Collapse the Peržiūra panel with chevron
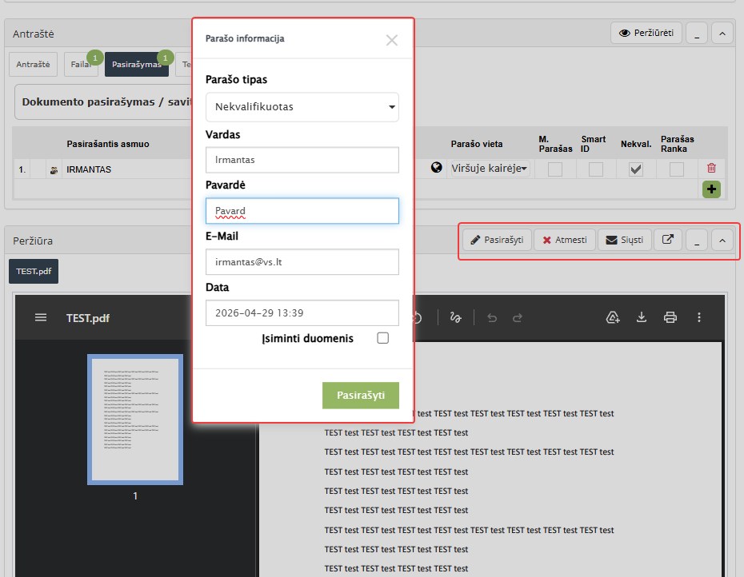 point(722,241)
